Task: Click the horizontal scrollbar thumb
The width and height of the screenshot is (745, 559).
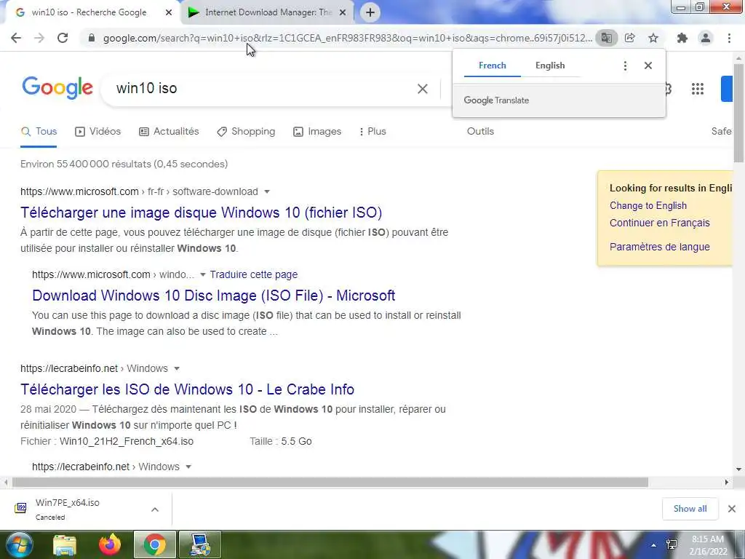Action: [x=330, y=483]
